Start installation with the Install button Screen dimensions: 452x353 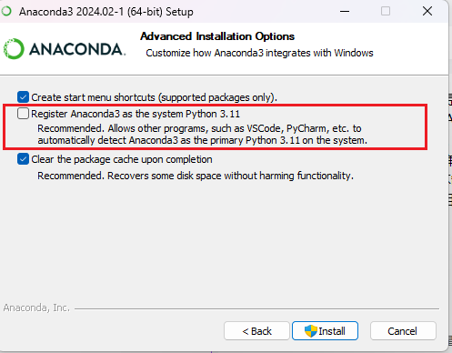tap(325, 331)
